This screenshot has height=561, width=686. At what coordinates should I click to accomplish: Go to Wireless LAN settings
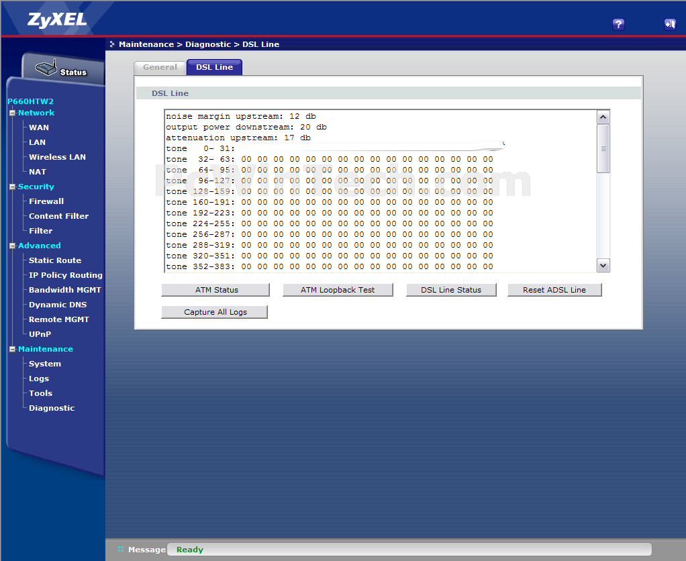tap(57, 157)
